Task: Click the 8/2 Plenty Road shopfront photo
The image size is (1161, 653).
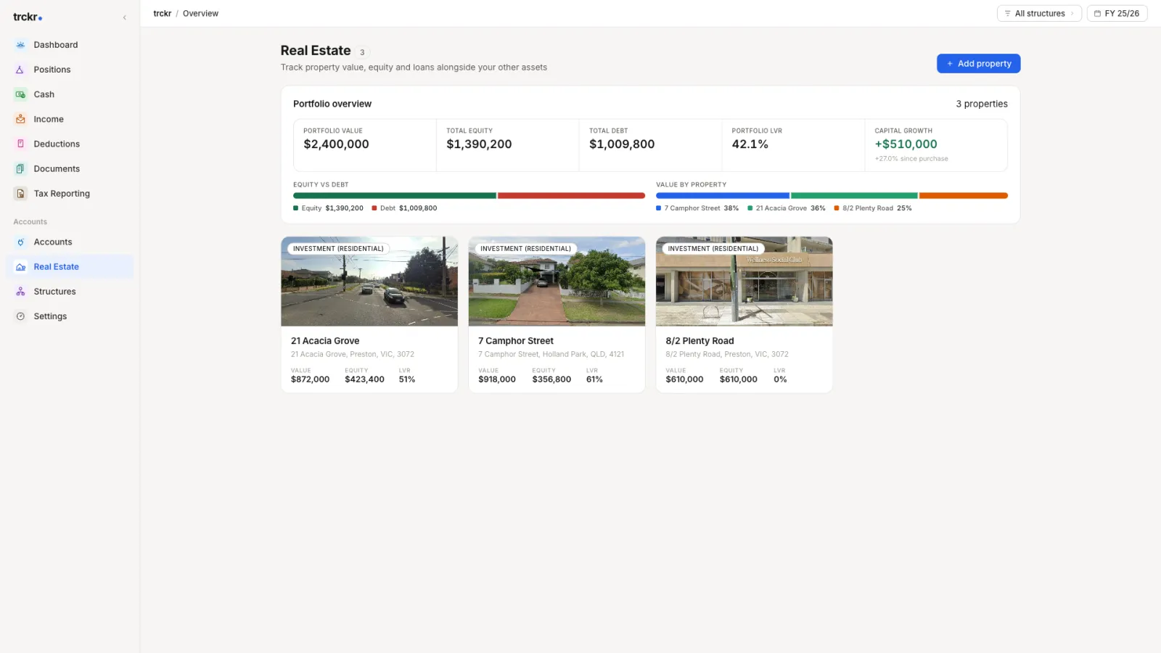Action: pos(744,282)
